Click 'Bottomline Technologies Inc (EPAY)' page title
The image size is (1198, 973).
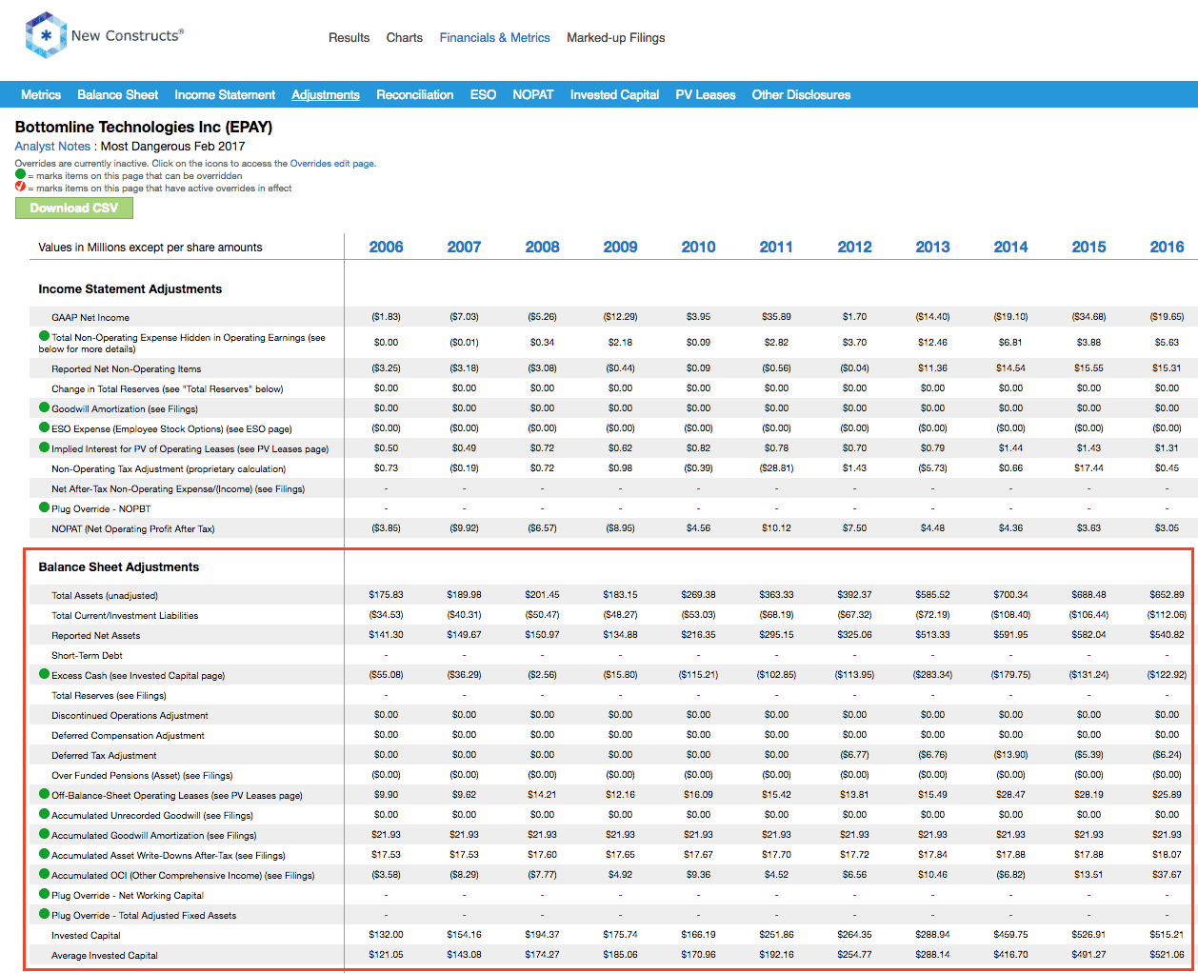click(144, 128)
